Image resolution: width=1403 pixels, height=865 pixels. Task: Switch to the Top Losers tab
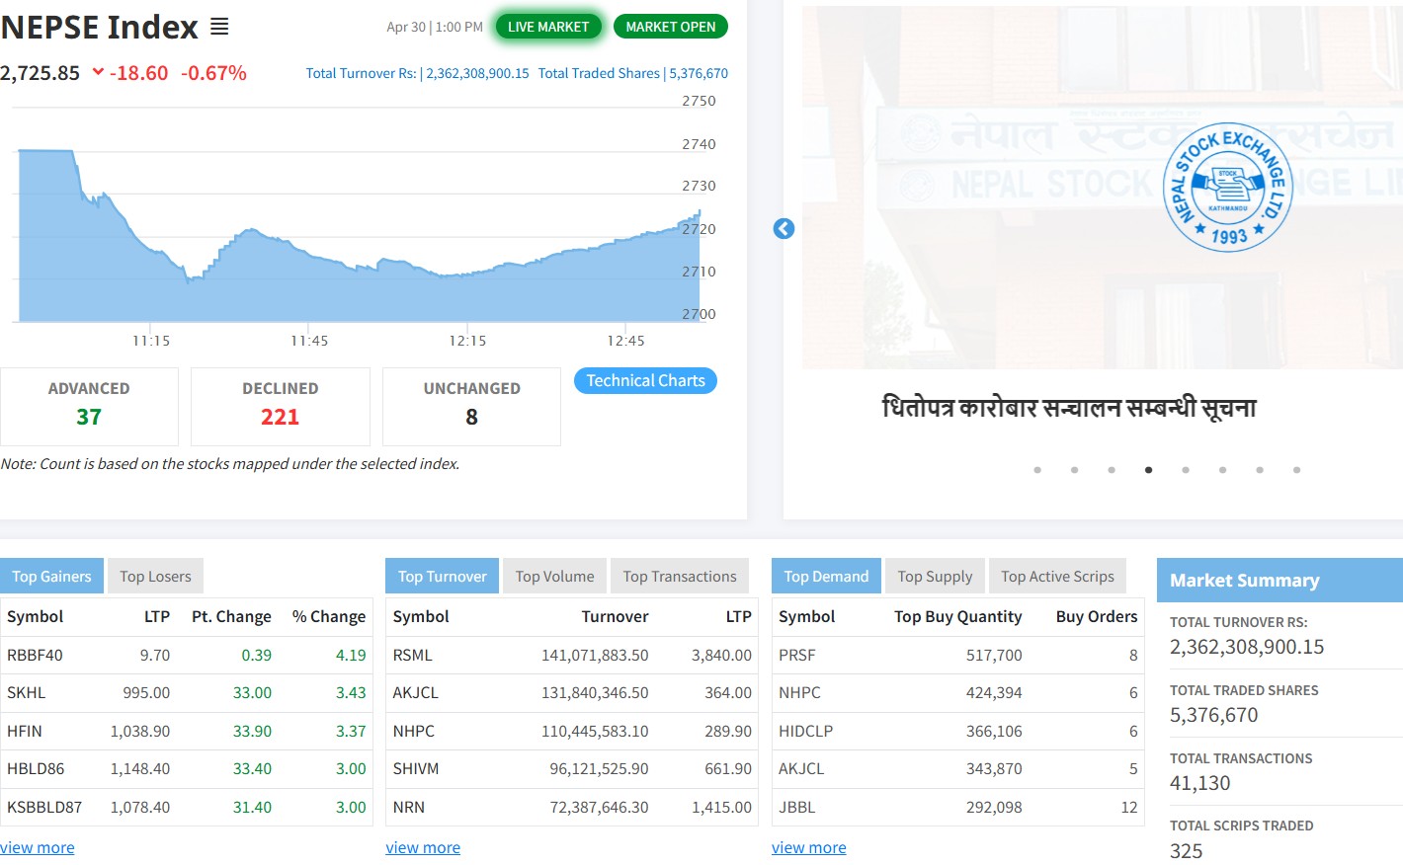[155, 577]
